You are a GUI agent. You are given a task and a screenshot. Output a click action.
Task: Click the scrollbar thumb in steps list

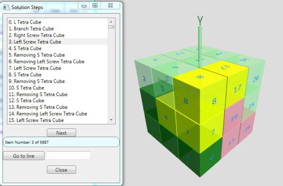tap(111, 27)
